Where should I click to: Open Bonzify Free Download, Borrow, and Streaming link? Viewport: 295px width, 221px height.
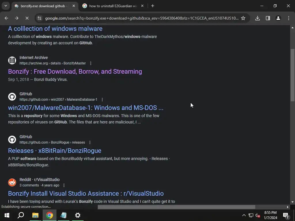pos(75,71)
